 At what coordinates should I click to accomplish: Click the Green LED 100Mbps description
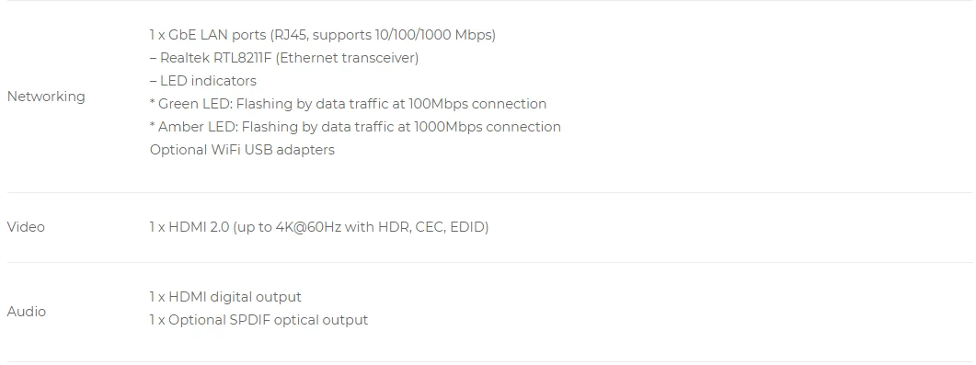[x=348, y=104]
